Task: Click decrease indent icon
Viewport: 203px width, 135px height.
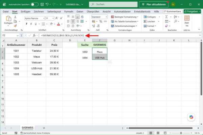Action: click(68, 26)
